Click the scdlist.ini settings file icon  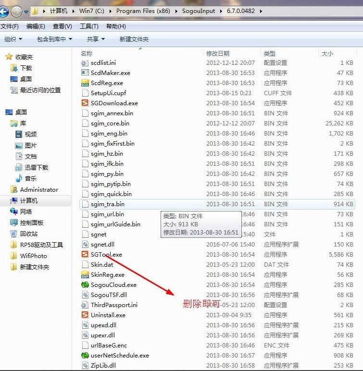tap(85, 62)
